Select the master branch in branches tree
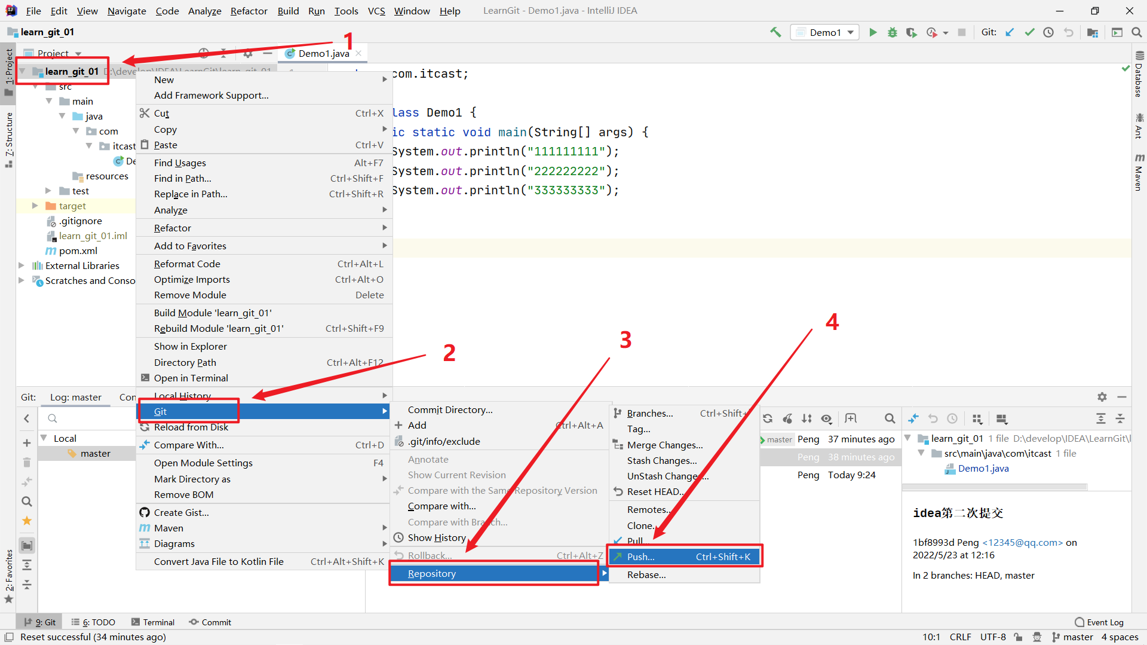This screenshot has width=1147, height=645. (x=96, y=454)
